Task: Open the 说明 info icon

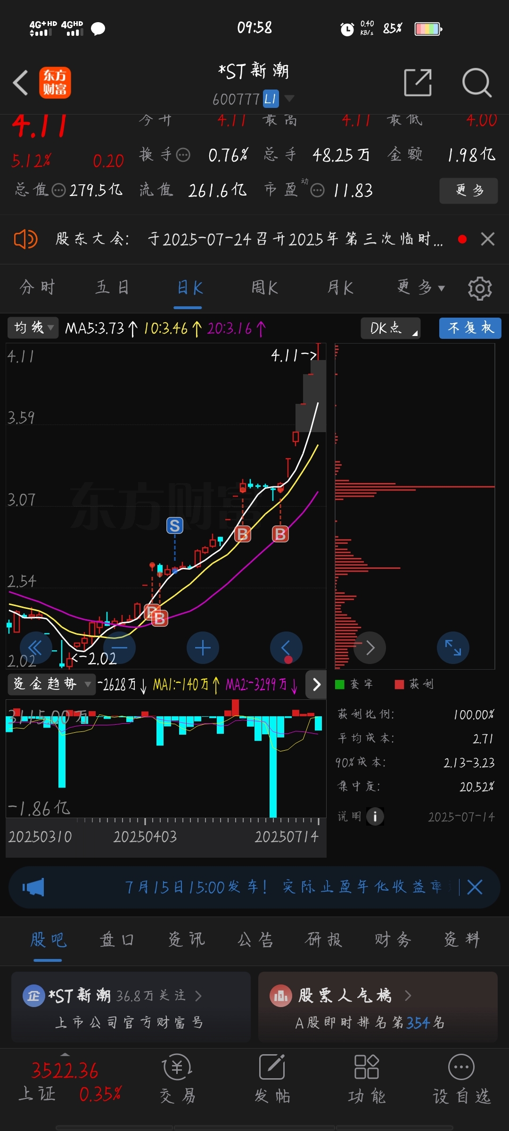Action: coord(375,816)
